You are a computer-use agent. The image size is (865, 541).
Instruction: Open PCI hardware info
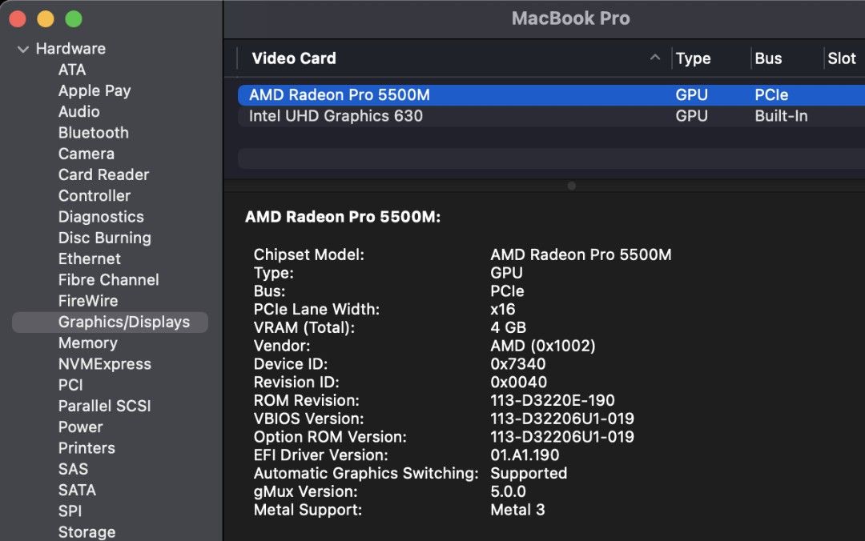[x=70, y=385]
